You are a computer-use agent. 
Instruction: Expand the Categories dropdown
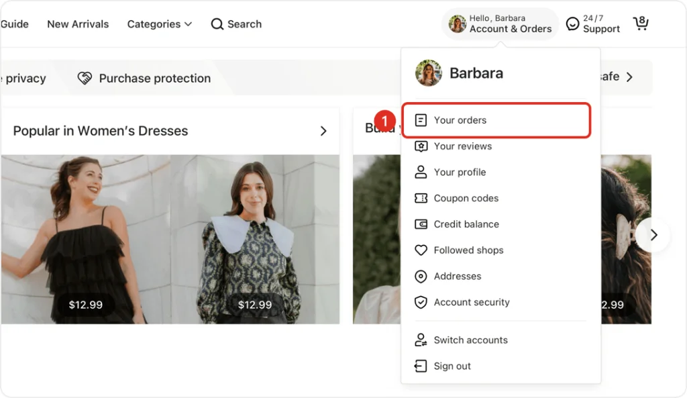pyautogui.click(x=160, y=24)
